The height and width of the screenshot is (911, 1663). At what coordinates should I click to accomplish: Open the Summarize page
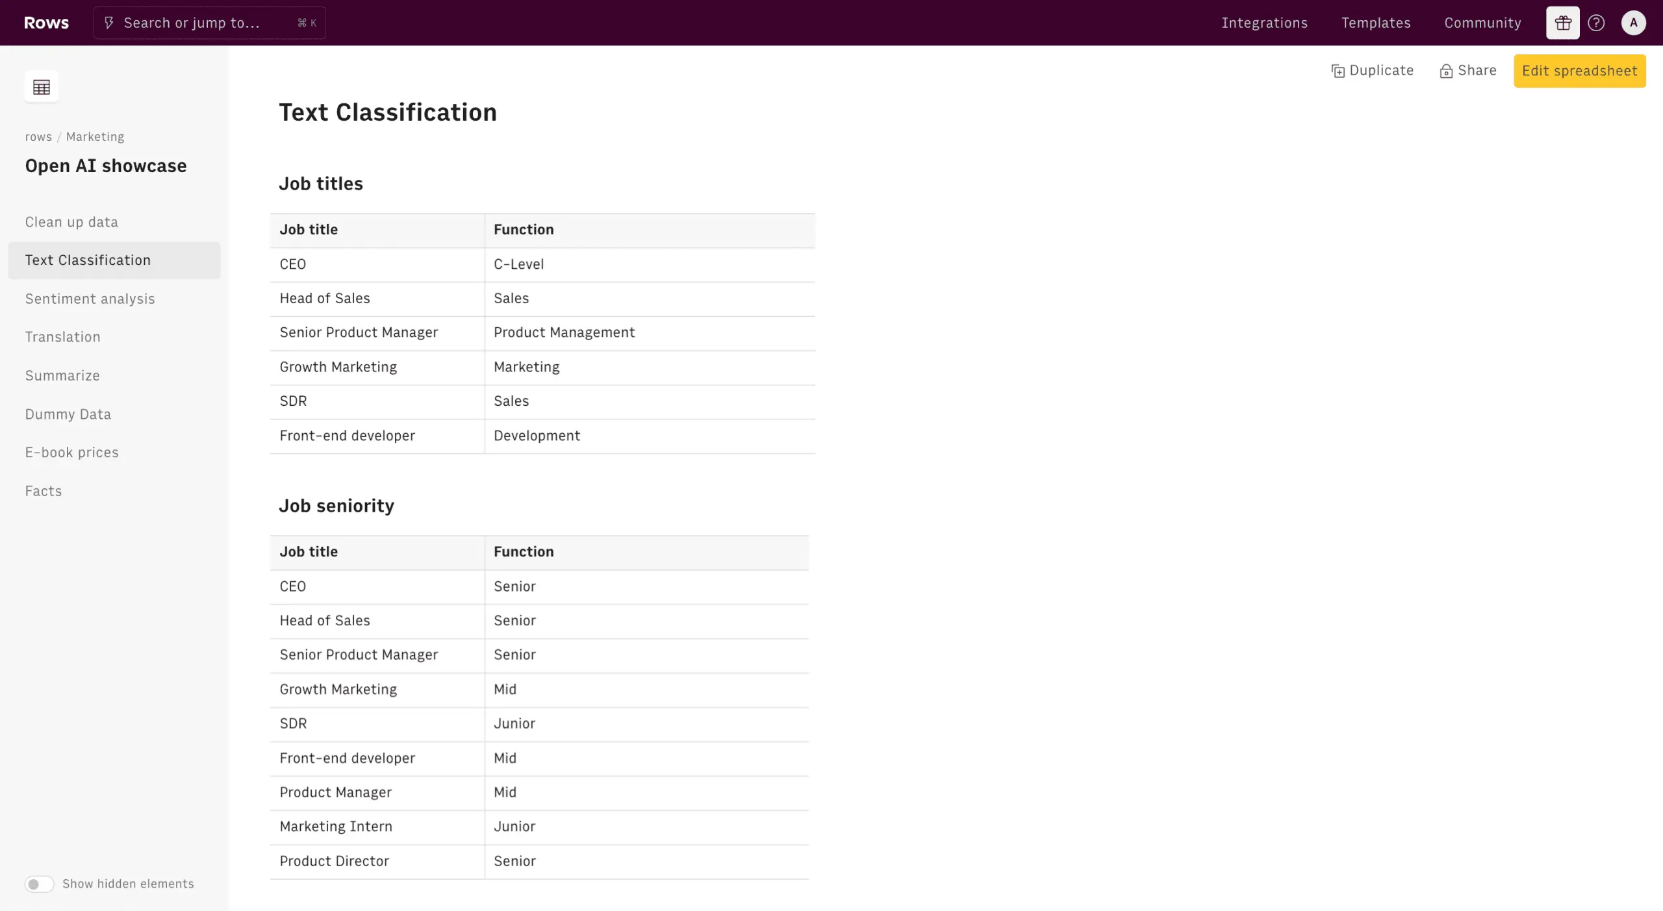pyautogui.click(x=114, y=375)
